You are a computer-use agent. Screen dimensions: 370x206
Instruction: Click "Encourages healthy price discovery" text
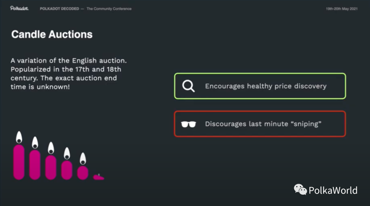(266, 86)
